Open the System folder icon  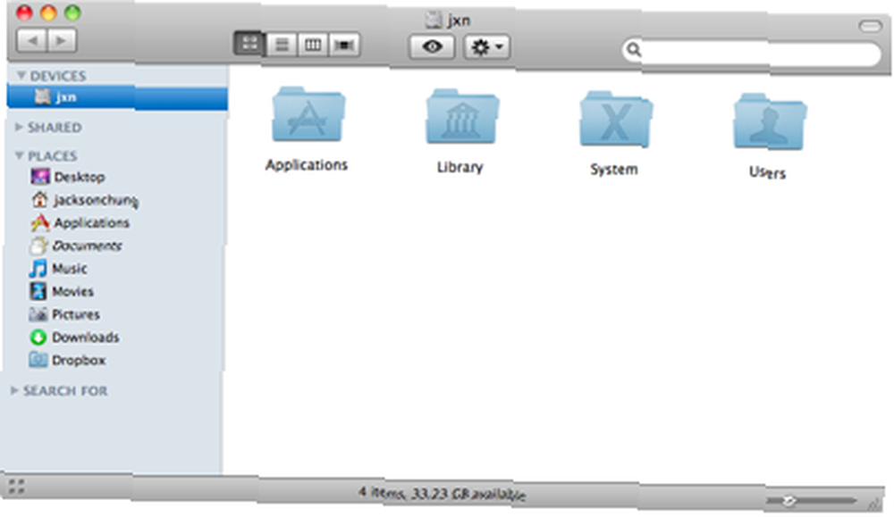coord(616,120)
